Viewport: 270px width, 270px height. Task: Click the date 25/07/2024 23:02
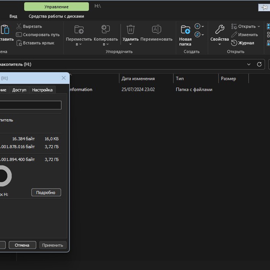coord(138,90)
